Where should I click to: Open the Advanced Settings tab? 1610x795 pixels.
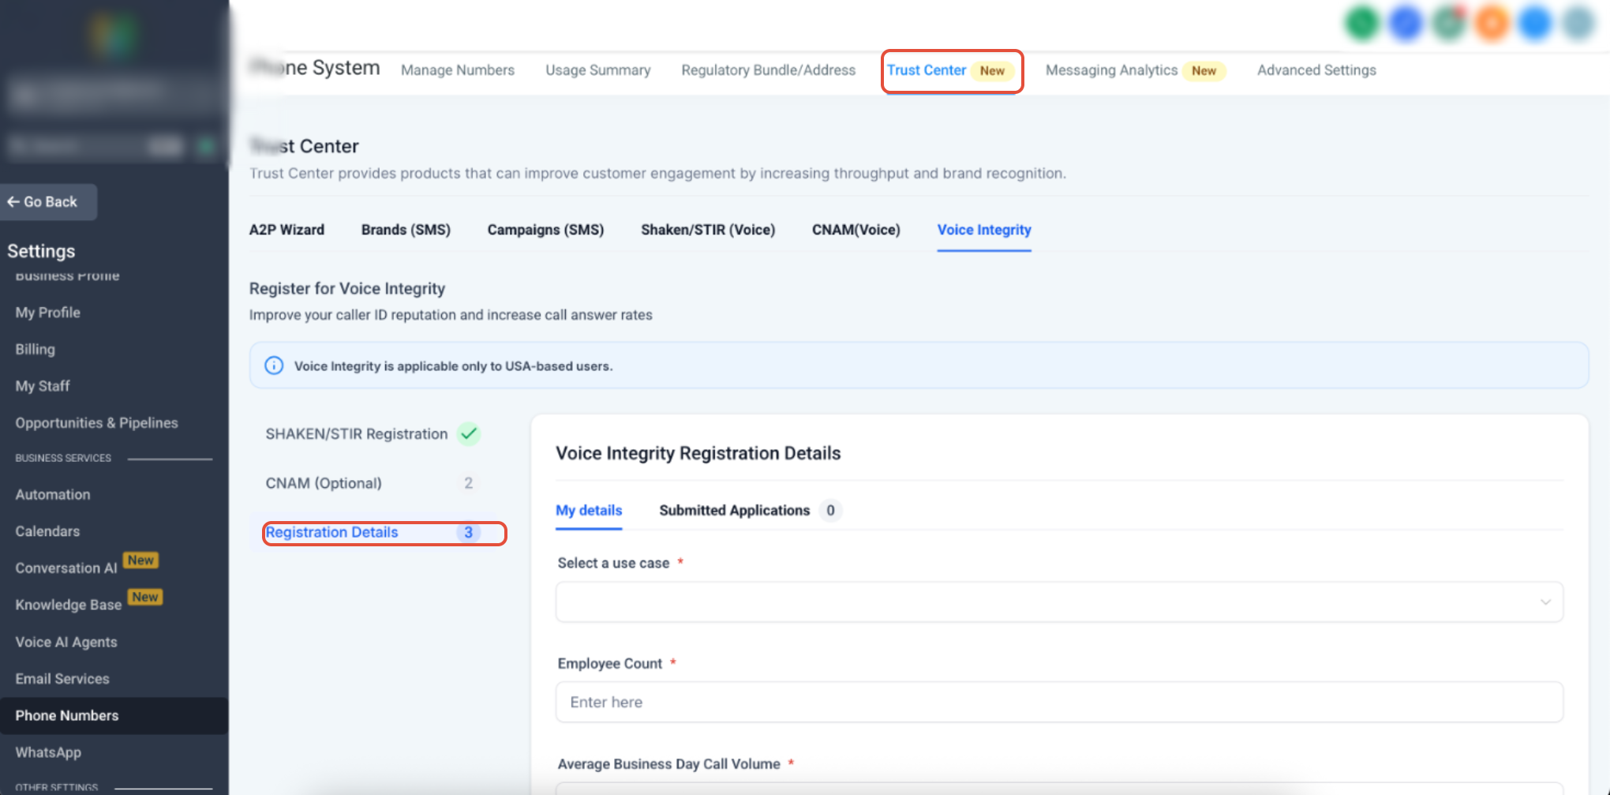[1316, 70]
